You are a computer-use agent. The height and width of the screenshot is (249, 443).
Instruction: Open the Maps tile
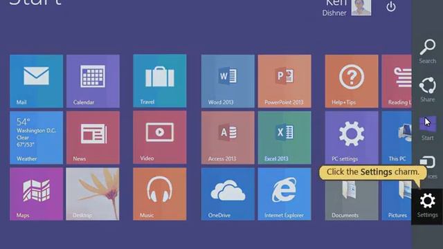click(x=37, y=194)
